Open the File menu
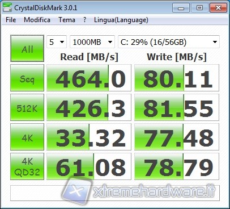Image resolution: width=230 pixels, height=209 pixels. click(11, 20)
